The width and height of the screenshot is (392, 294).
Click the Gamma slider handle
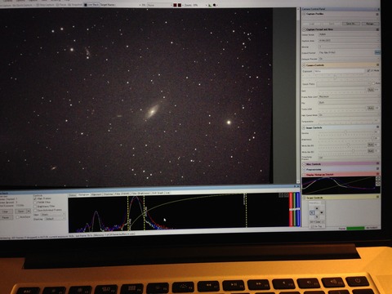click(x=346, y=132)
